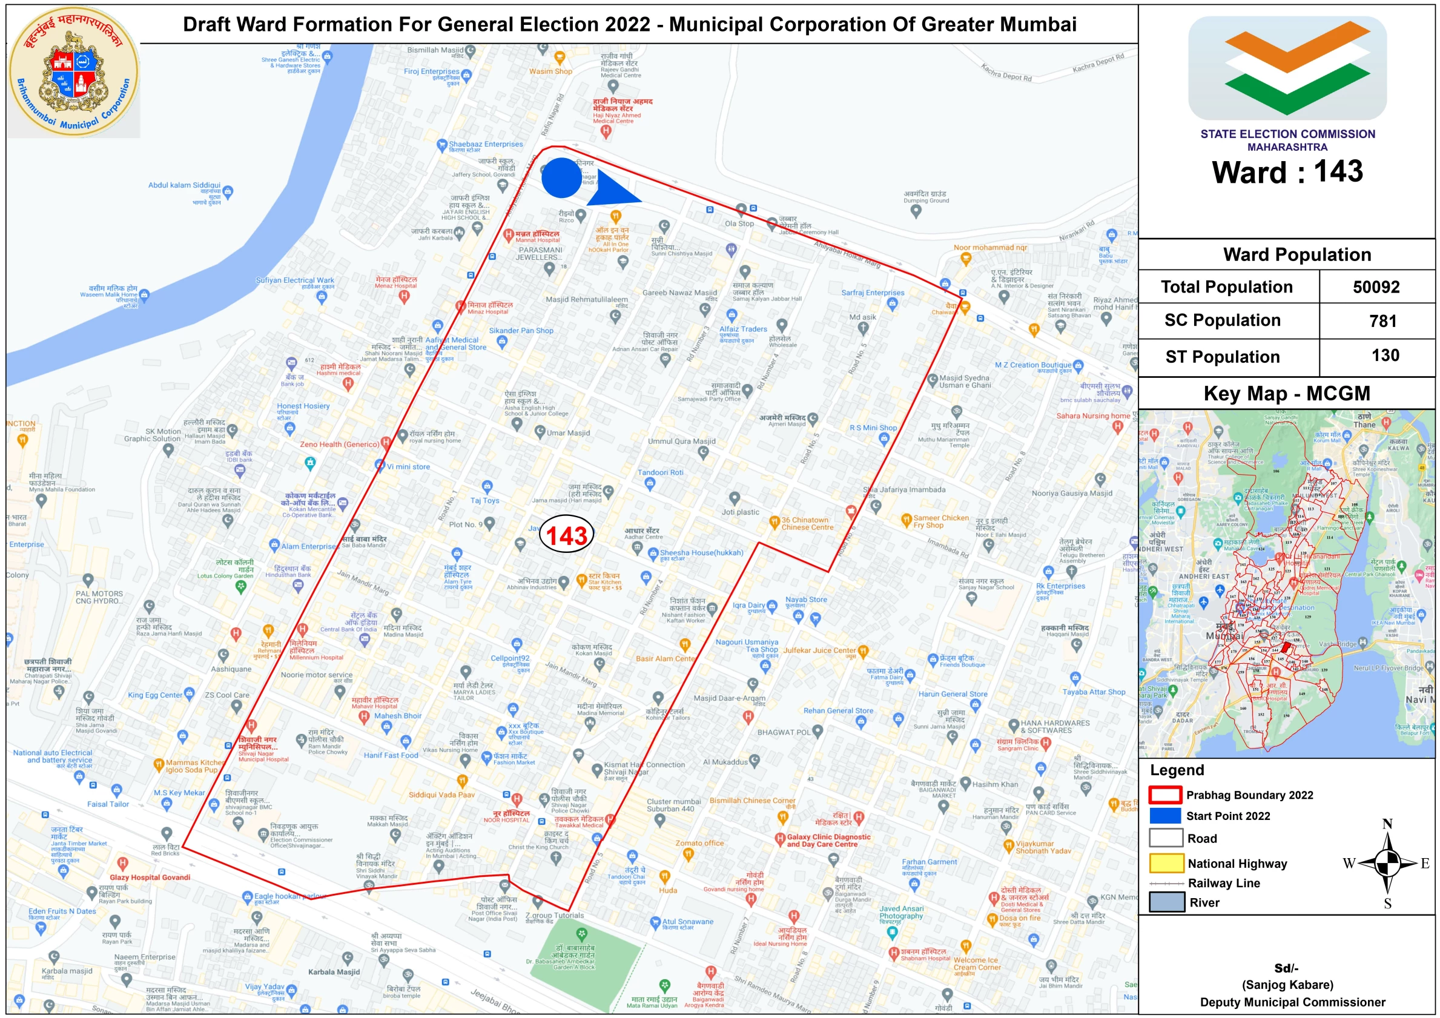Click the Brihanmumbai Municipal Corporation emblem
This screenshot has height=1018, width=1440.
74,73
